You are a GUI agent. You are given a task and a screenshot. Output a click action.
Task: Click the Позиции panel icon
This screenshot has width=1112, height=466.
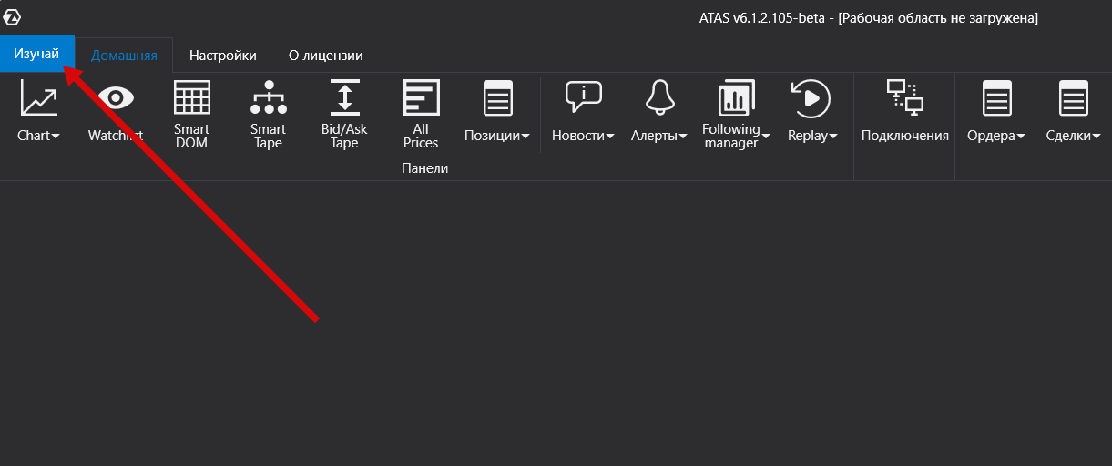click(497, 97)
